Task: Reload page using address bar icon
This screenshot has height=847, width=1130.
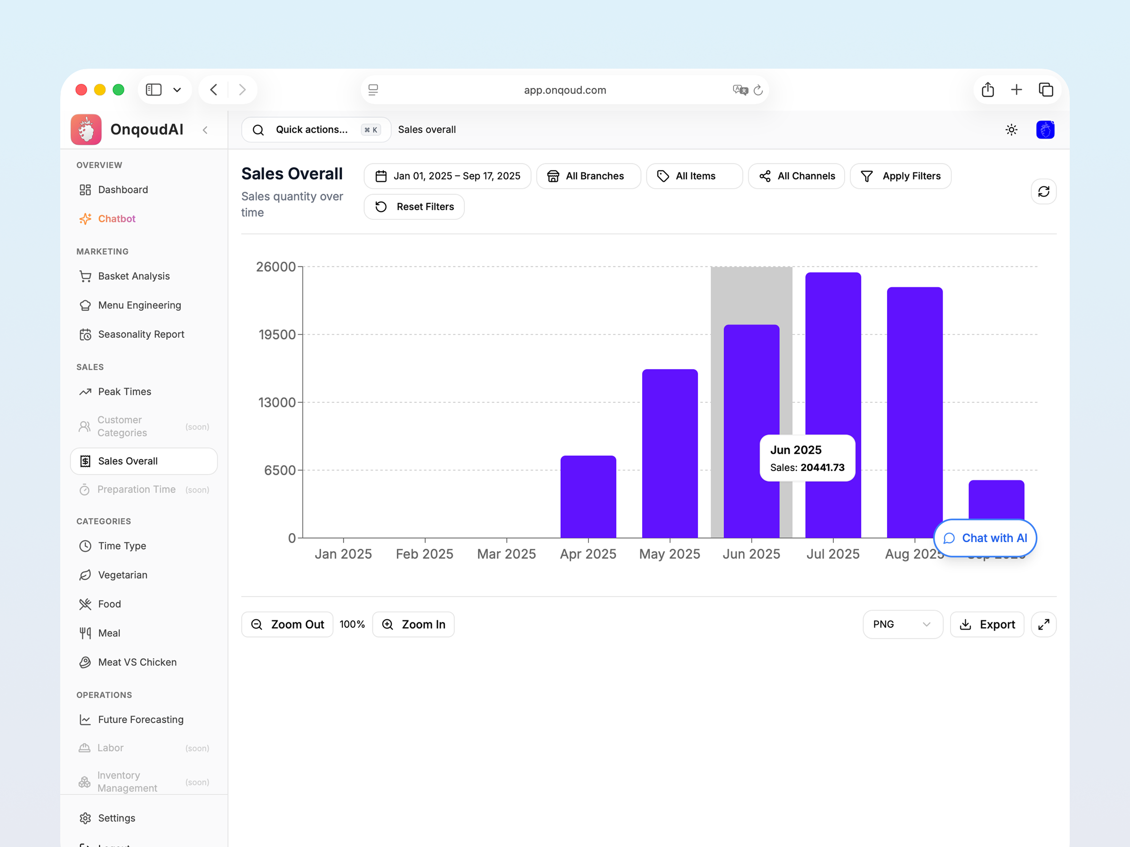Action: pos(758,90)
